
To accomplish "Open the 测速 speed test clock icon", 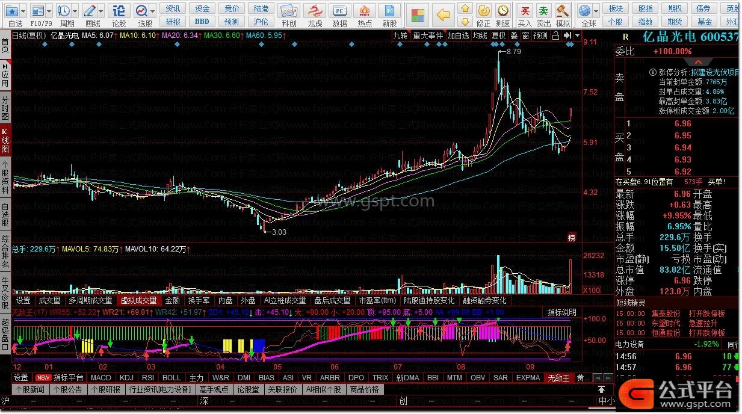I will pos(503,11).
